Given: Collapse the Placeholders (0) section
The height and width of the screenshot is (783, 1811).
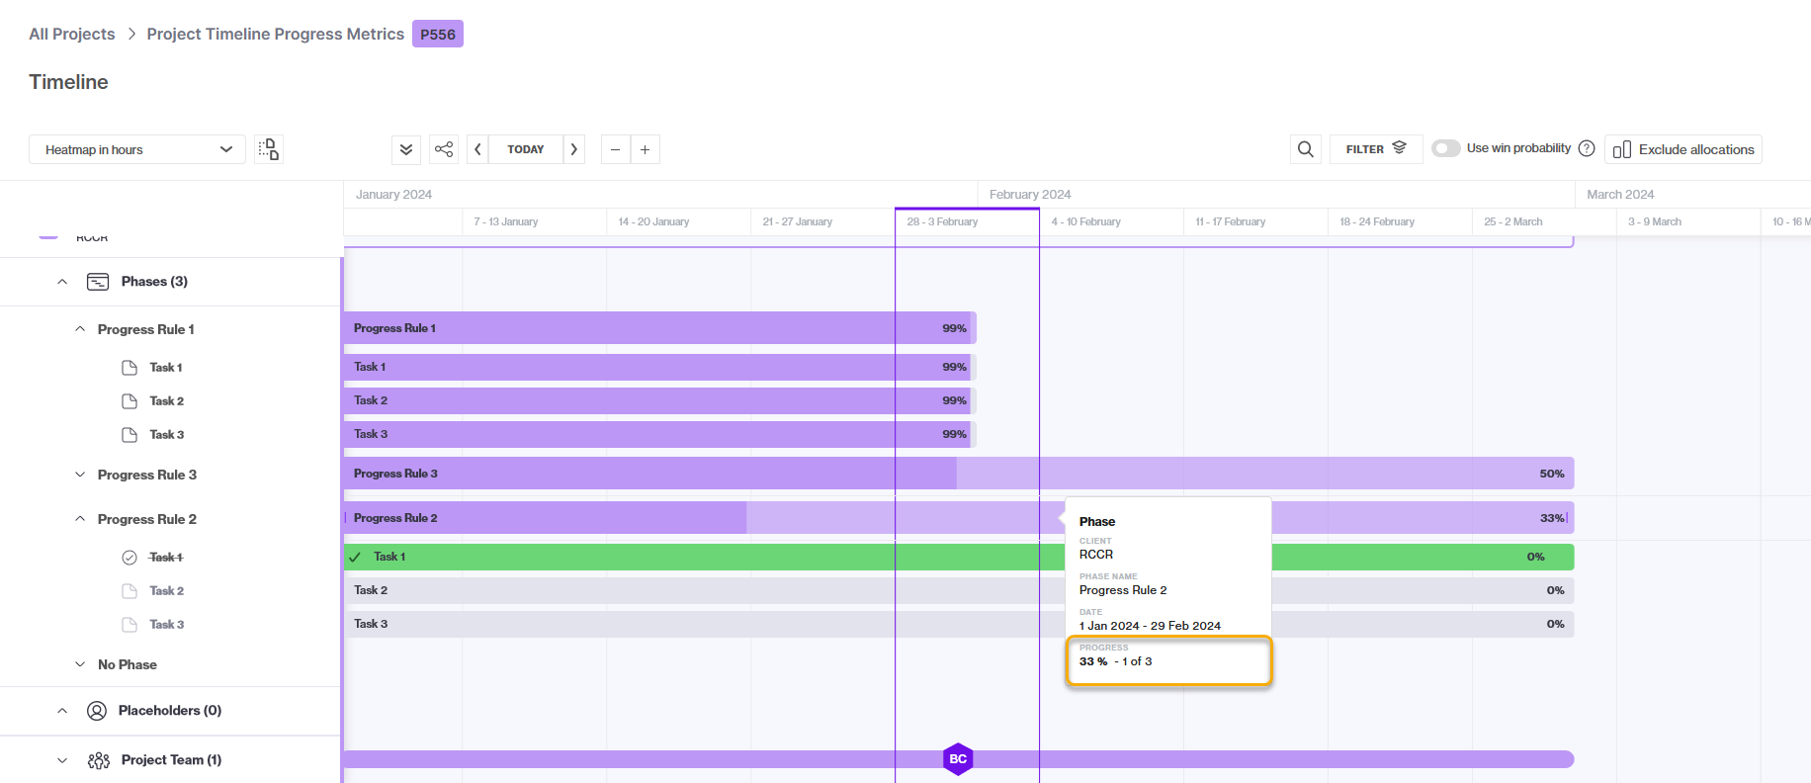Looking at the screenshot, I should [62, 711].
